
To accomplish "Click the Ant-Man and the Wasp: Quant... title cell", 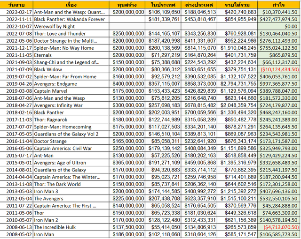I will pos(71,12).
